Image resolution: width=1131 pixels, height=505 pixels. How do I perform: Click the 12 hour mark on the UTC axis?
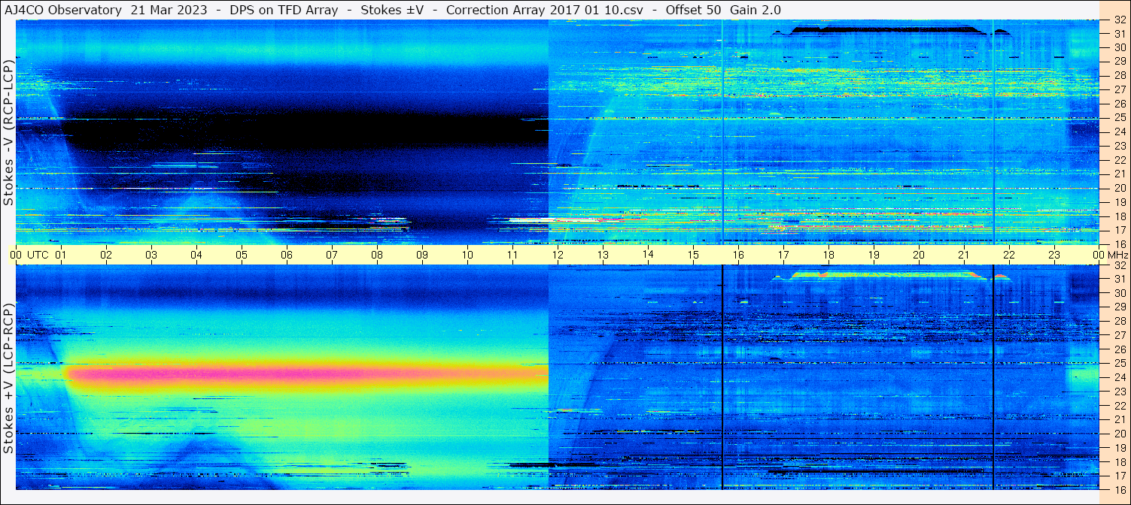(558, 255)
